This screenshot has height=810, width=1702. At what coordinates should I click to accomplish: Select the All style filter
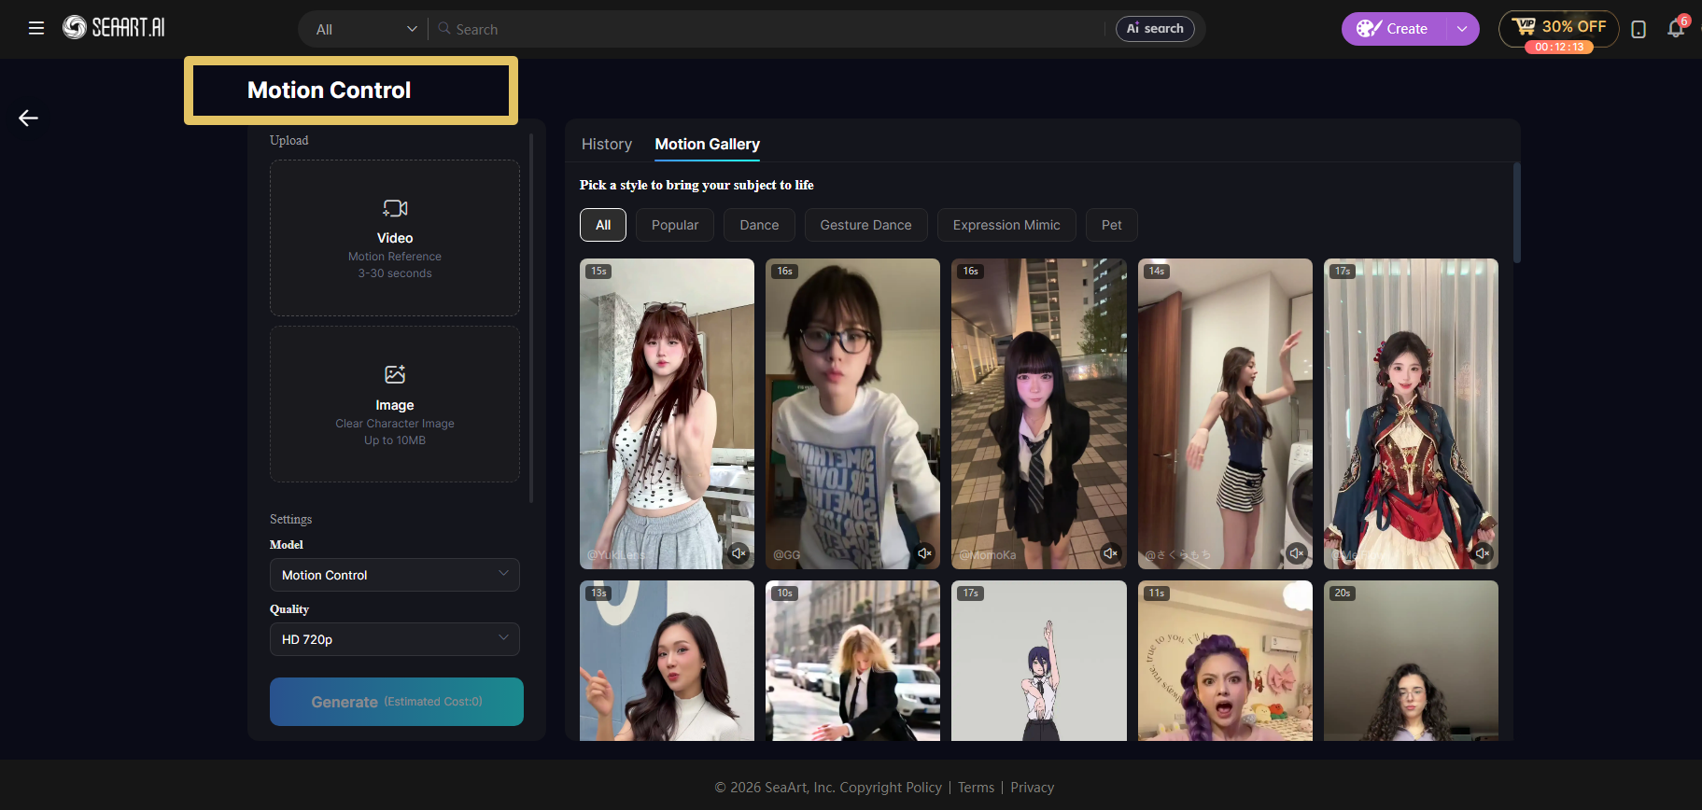(x=603, y=225)
